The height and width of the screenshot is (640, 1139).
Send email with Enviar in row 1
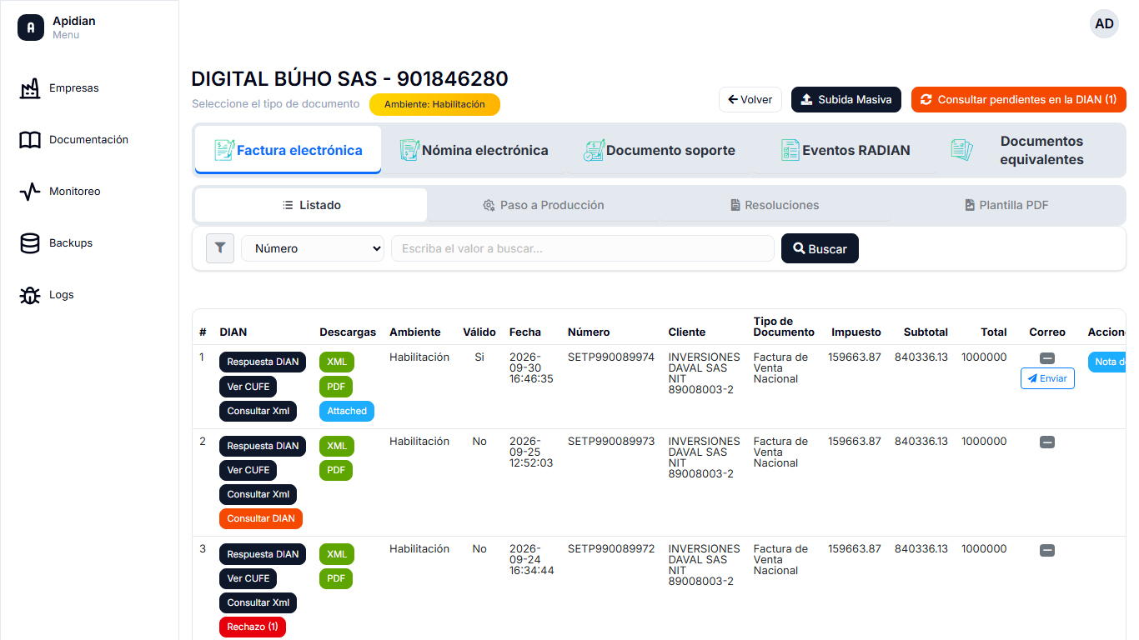(1047, 378)
